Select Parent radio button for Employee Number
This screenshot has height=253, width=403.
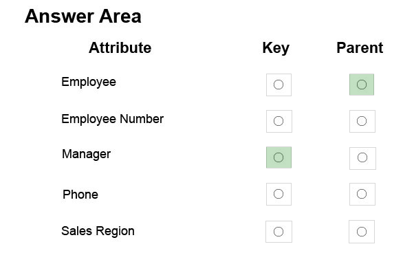[362, 121]
